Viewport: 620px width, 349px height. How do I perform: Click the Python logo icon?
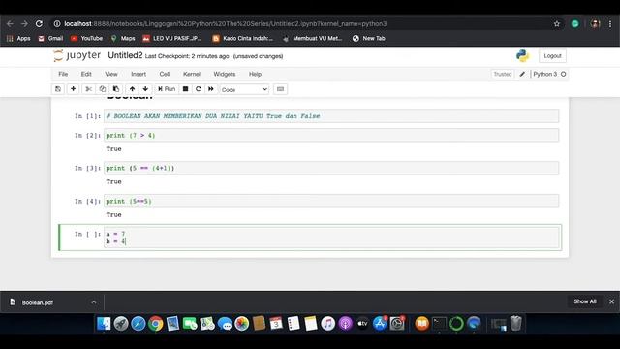pos(523,56)
